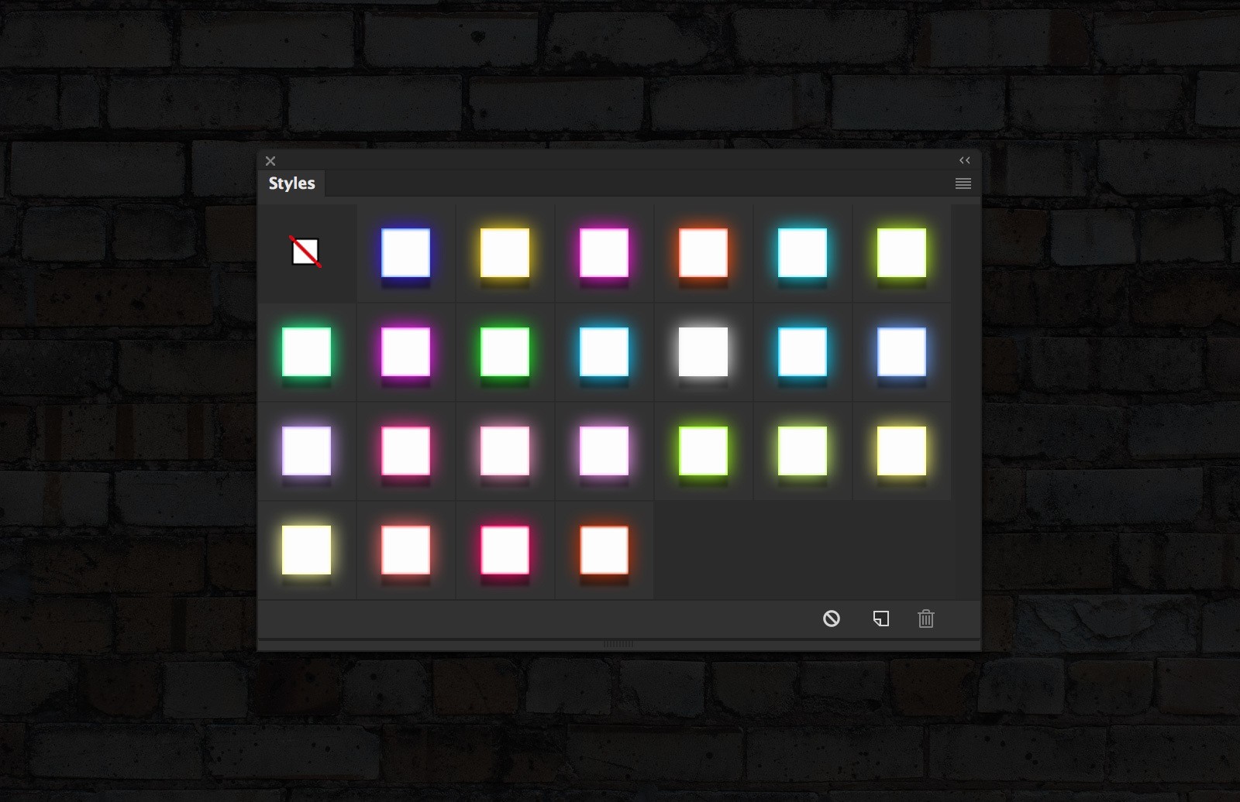
Task: Select the pure green glow style in the second row
Action: pos(505,351)
